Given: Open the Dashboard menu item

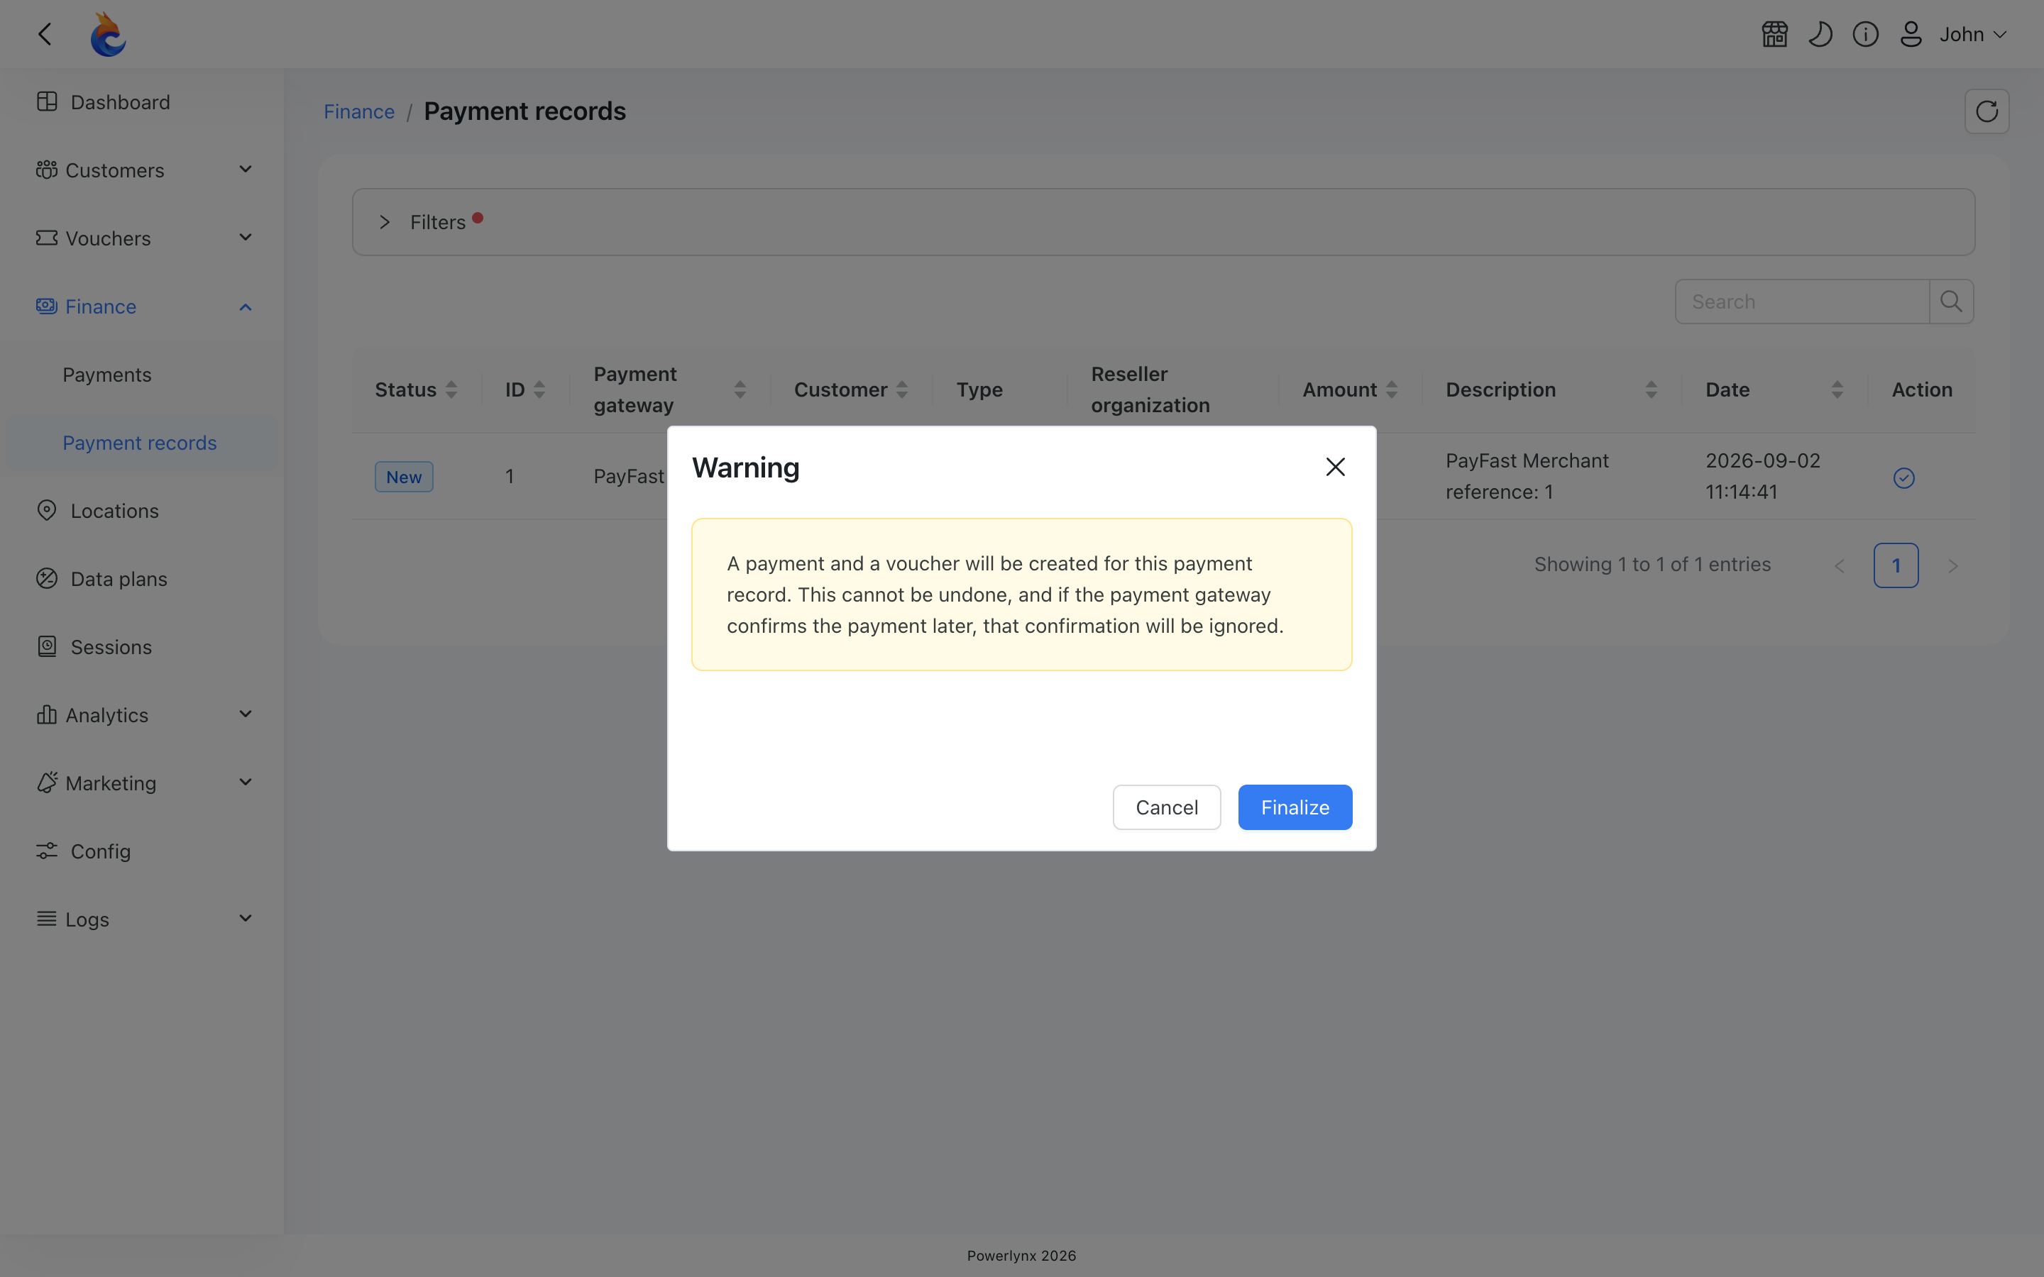Looking at the screenshot, I should pos(142,102).
